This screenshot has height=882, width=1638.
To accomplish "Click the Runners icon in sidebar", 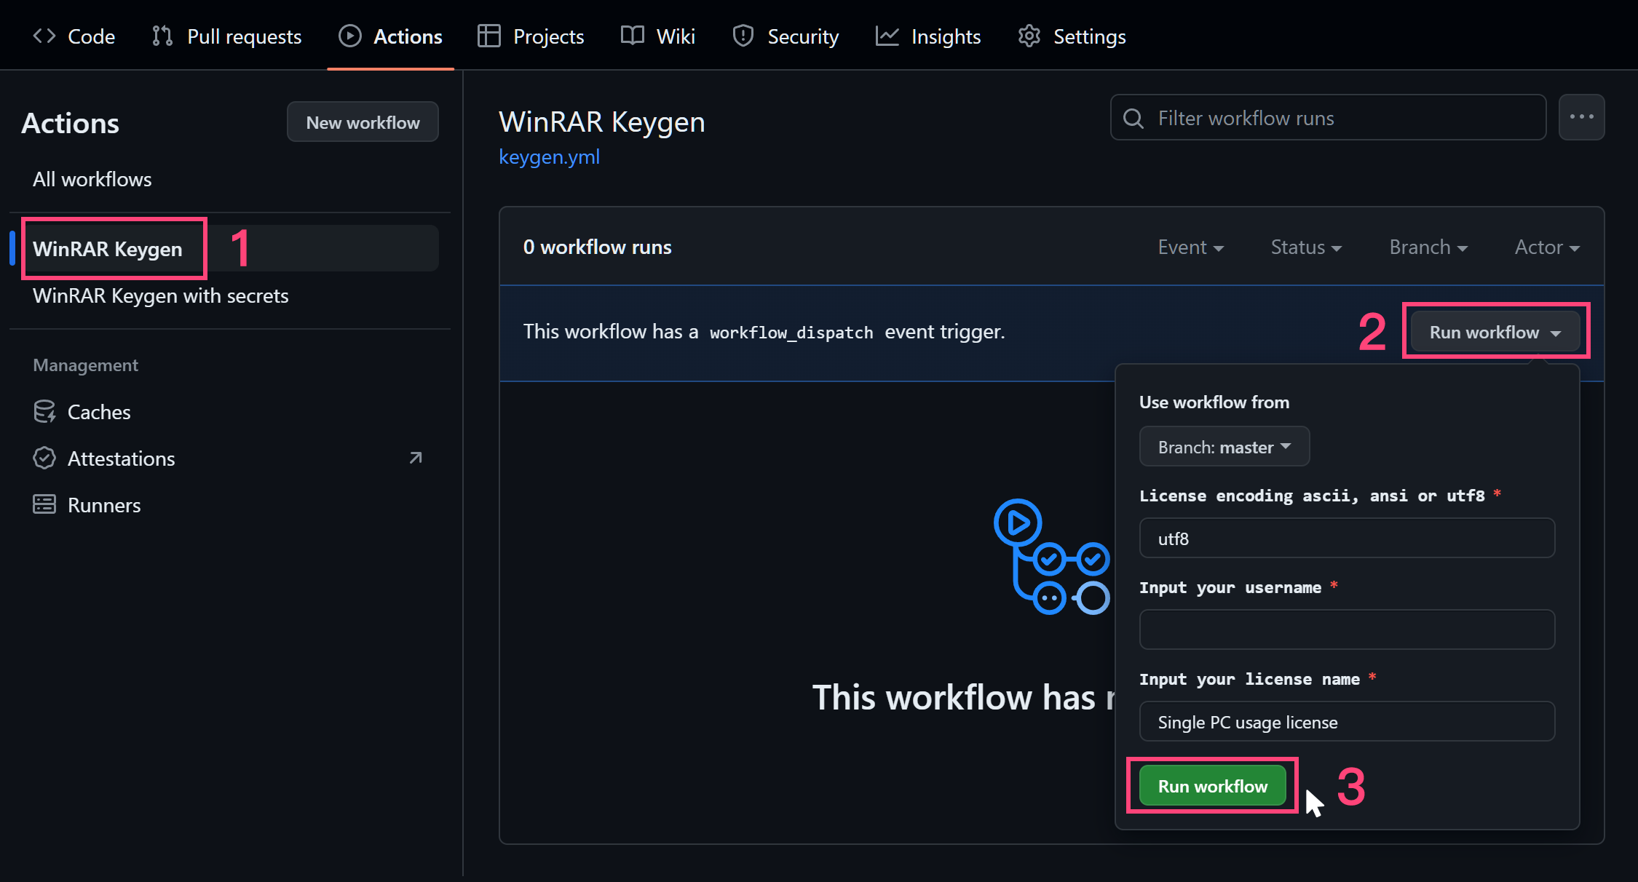I will coord(42,504).
